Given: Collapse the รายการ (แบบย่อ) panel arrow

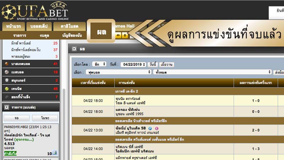Looking at the screenshot, I should pos(6,107).
